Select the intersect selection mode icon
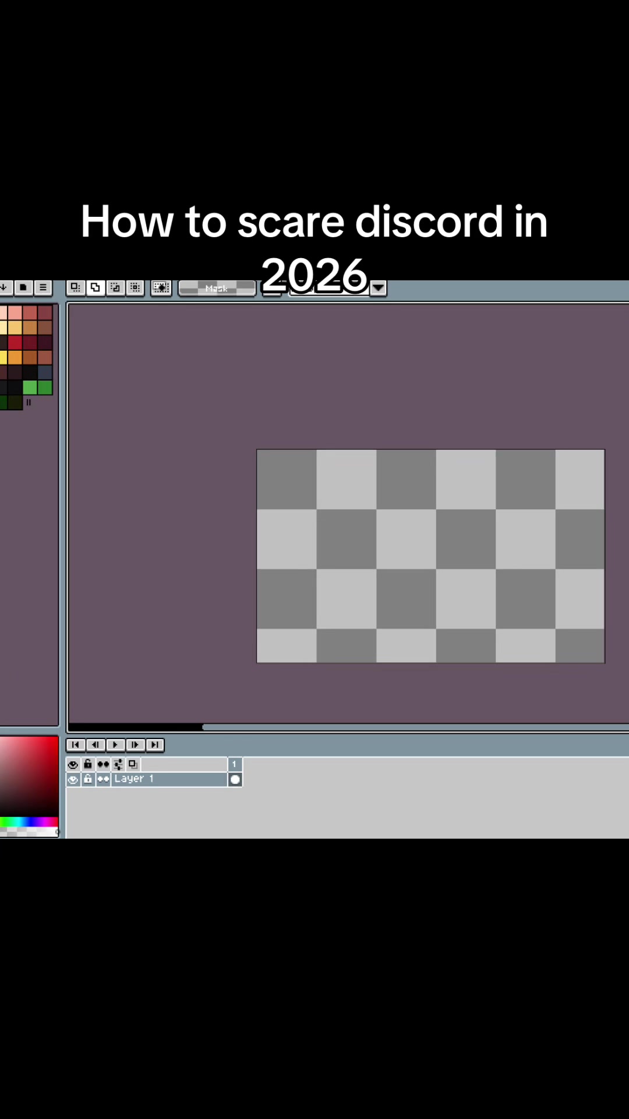Viewport: 629px width, 1119px height. (135, 287)
